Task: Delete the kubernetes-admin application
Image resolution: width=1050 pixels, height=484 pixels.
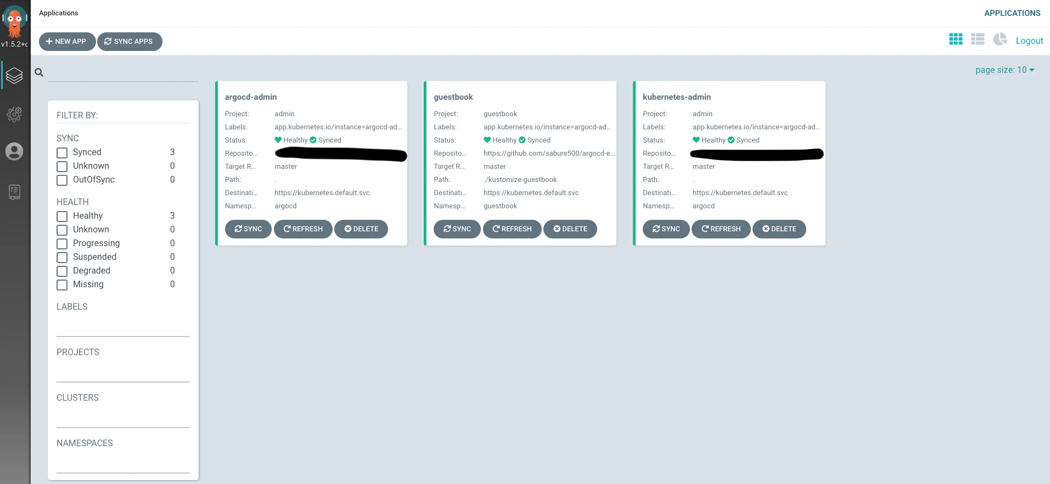Action: tap(779, 229)
